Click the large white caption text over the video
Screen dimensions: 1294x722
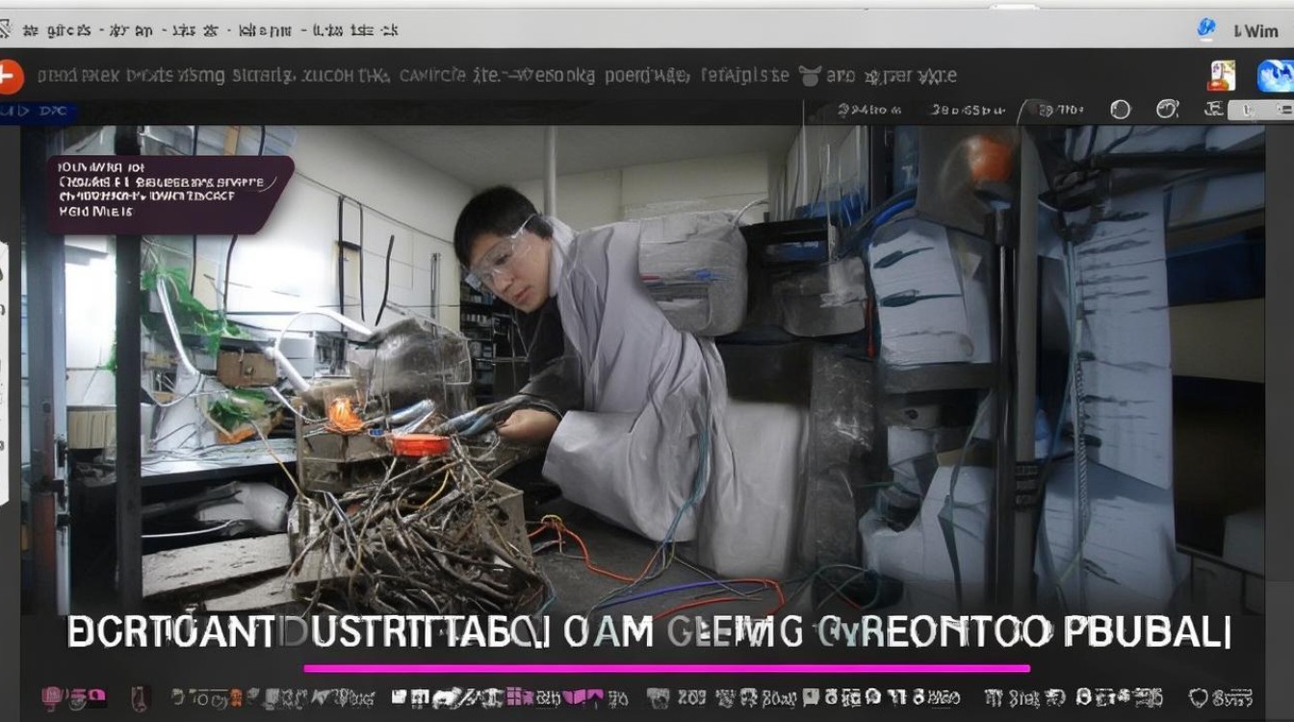649,633
